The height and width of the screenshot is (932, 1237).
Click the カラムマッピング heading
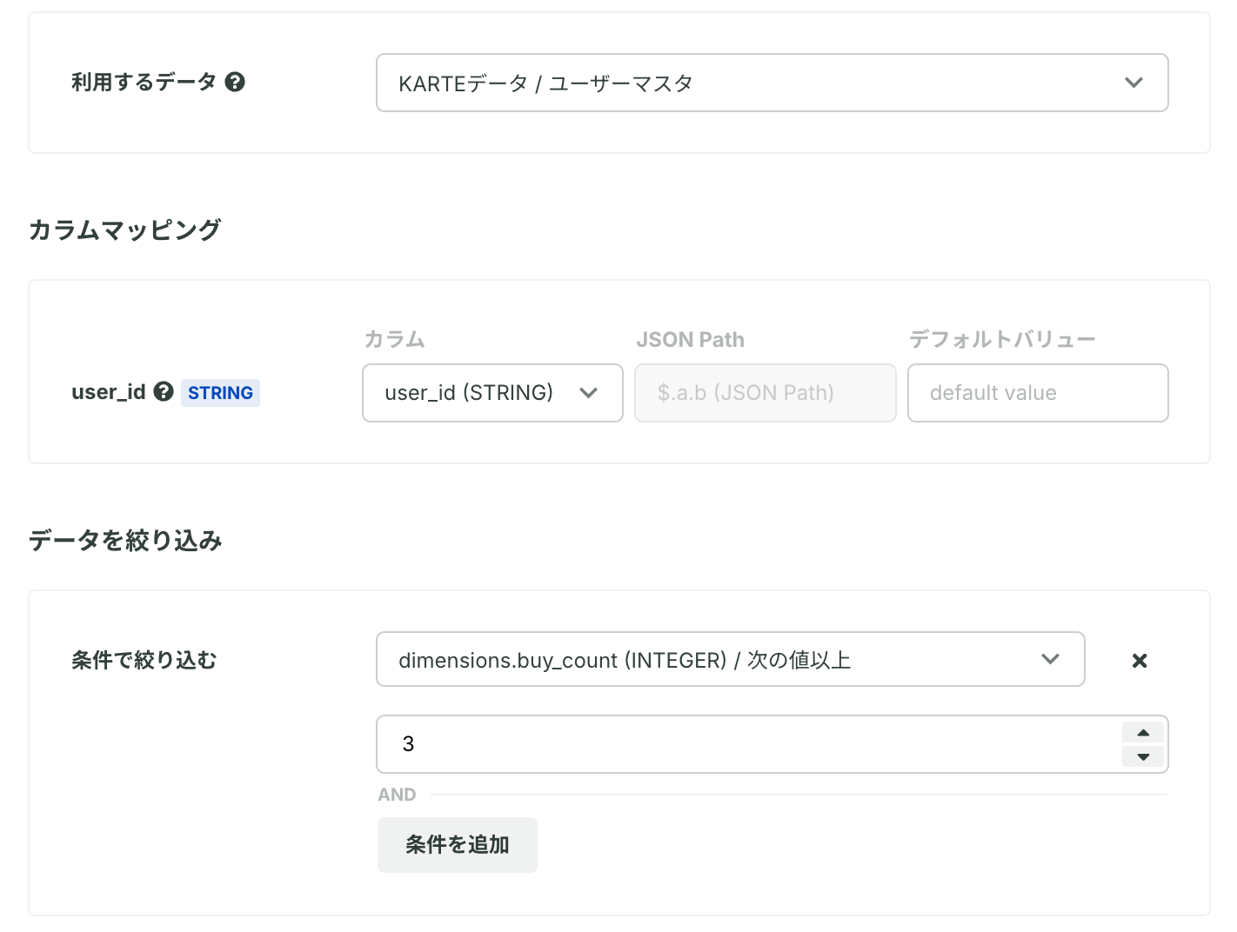pos(124,230)
